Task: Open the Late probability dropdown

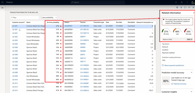Action: click(49, 17)
